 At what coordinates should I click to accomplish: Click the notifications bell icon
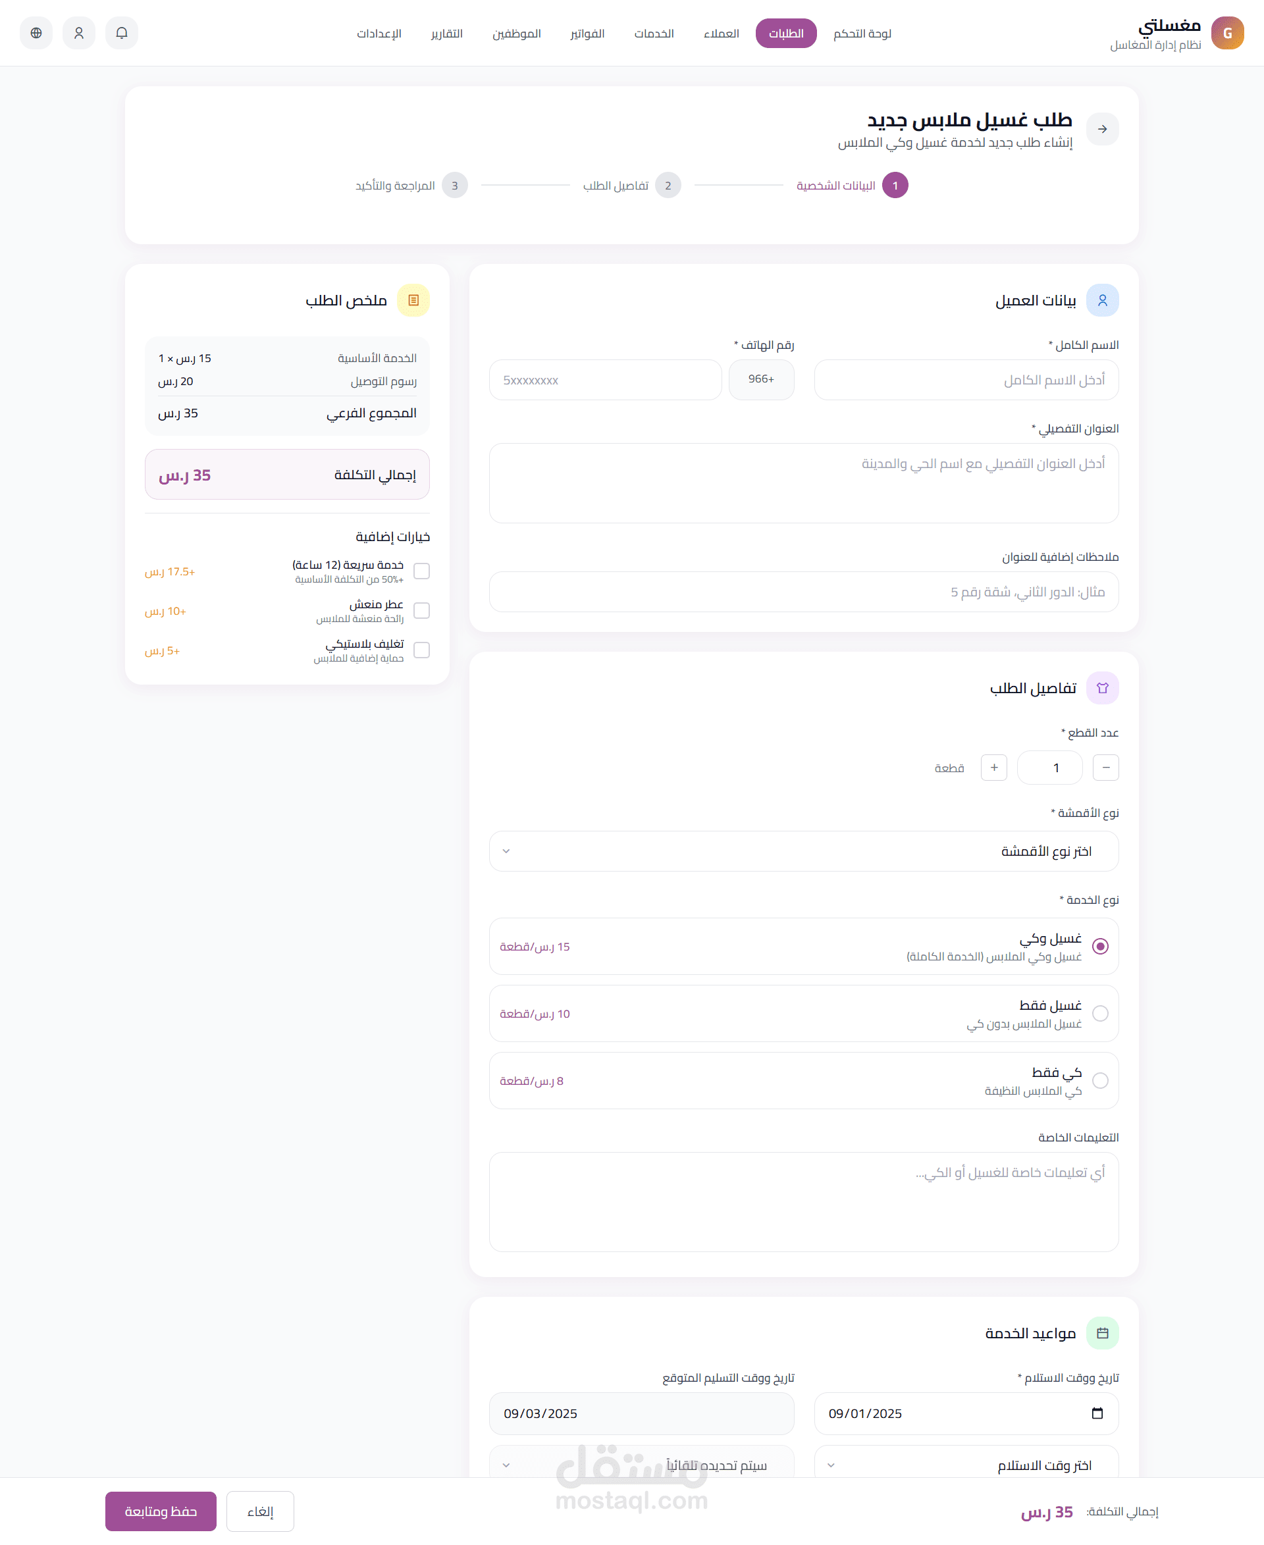[x=122, y=33]
